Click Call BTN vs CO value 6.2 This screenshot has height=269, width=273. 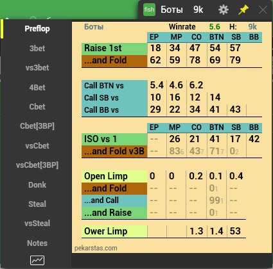click(196, 85)
